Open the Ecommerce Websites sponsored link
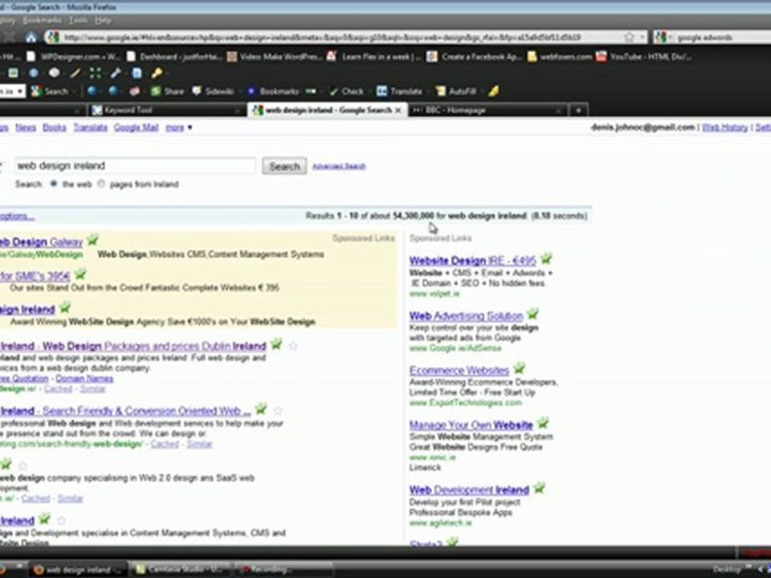 tap(459, 370)
